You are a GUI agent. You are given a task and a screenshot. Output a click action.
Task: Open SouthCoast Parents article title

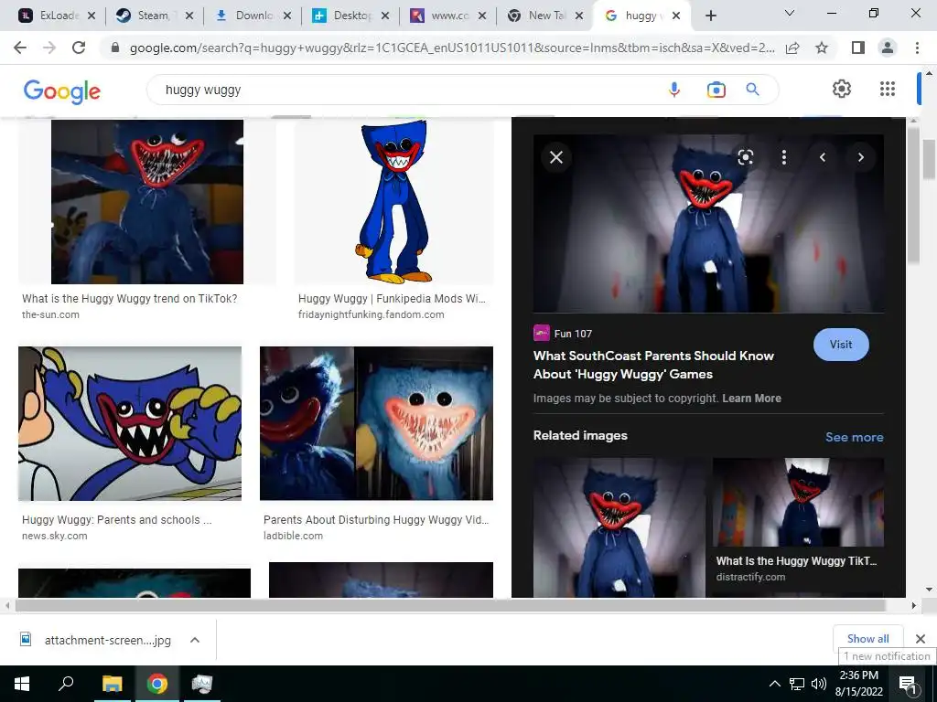coord(653,365)
